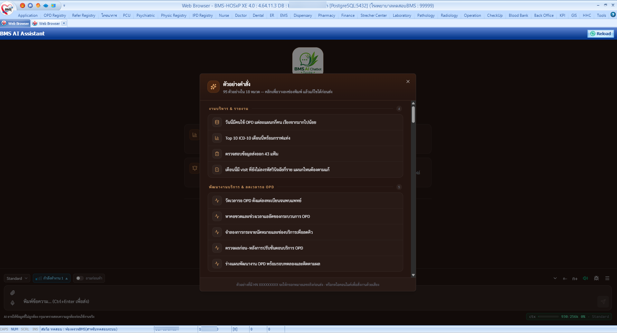Viewport: 617px width, 333px height.
Task: Click the bell icon card behind dialog
Action: 195,168
